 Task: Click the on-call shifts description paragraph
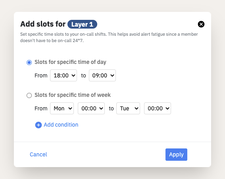[109, 37]
